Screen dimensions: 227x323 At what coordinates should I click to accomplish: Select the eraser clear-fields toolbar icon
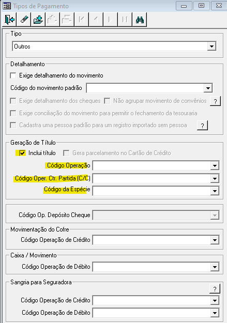[24, 20]
